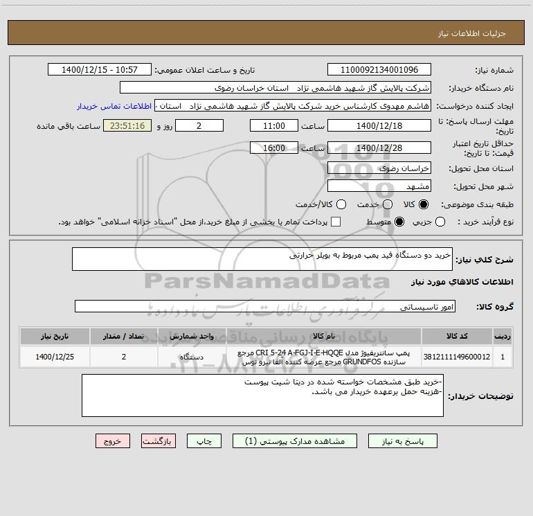Click the شهر محل تحویل field مشهد
Image resolution: width=533 pixels, height=516 pixels.
click(x=379, y=186)
